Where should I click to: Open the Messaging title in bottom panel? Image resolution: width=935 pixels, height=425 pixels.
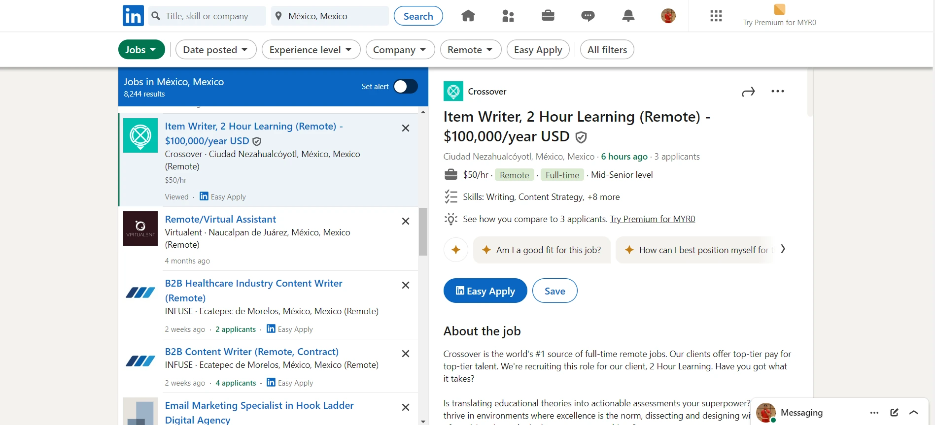801,413
